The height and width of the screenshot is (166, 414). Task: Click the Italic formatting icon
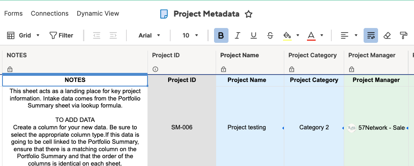[x=237, y=35]
